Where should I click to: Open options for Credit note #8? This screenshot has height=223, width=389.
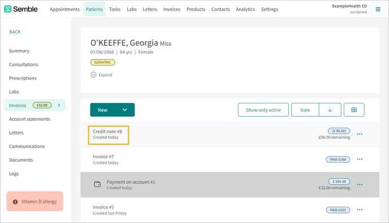(360, 134)
